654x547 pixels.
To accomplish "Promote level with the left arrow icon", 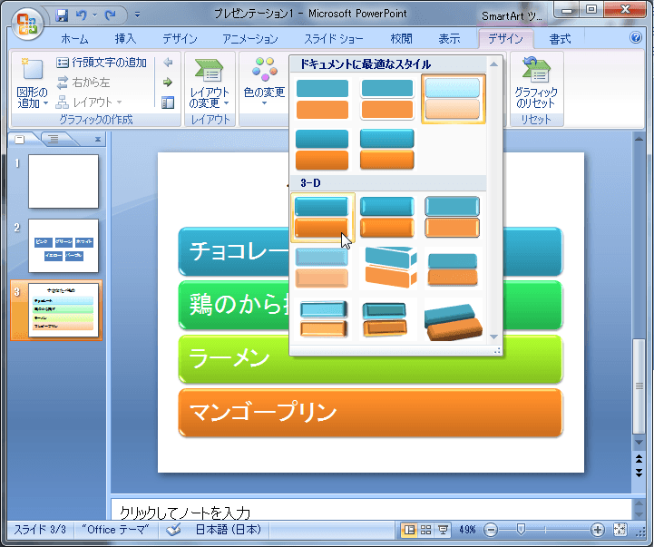I will pos(168,63).
